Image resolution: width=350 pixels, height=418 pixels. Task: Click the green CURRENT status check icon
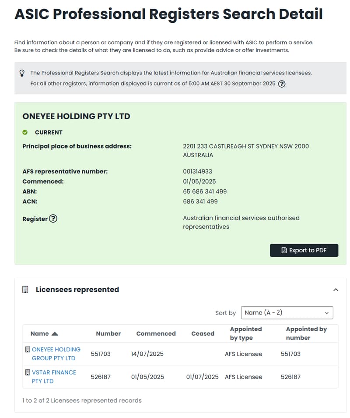[25, 132]
